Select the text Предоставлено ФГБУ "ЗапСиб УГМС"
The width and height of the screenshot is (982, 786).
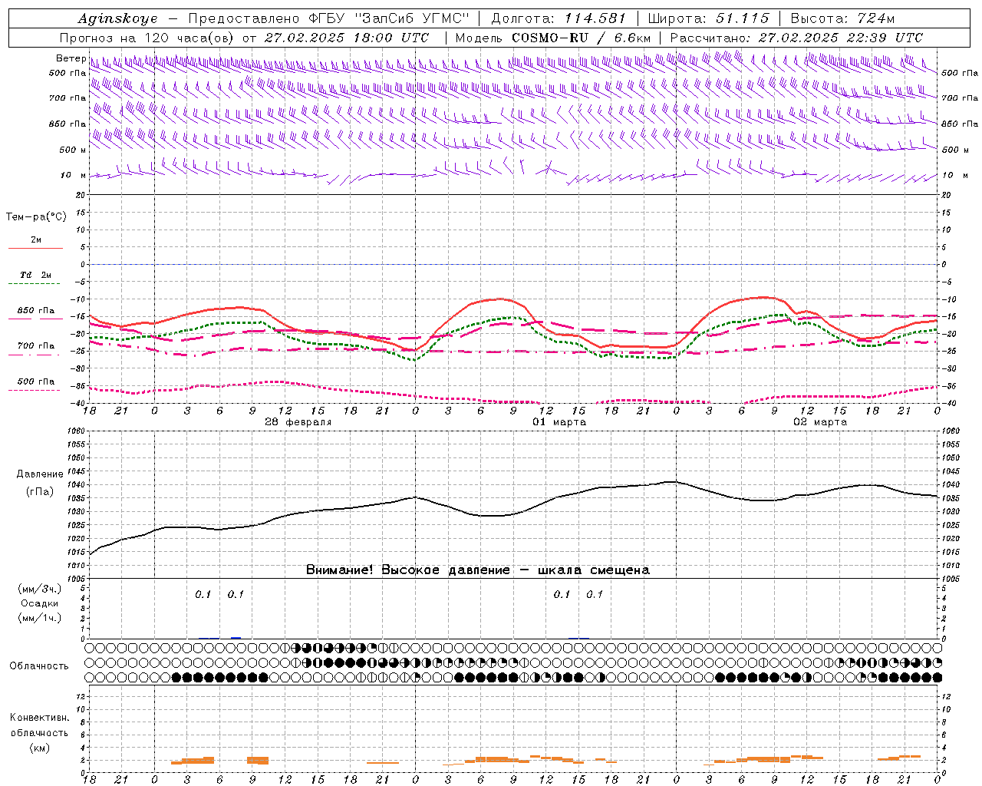(x=328, y=18)
